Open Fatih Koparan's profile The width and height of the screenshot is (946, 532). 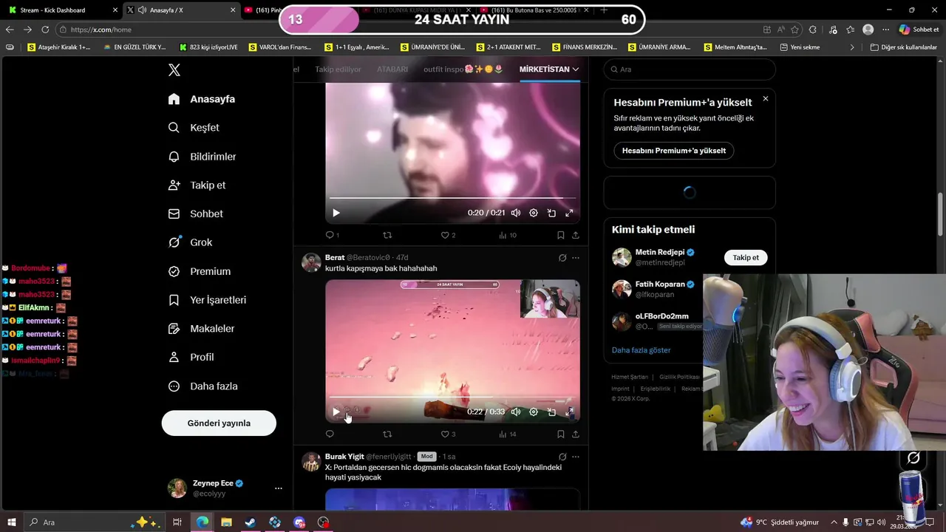660,284
